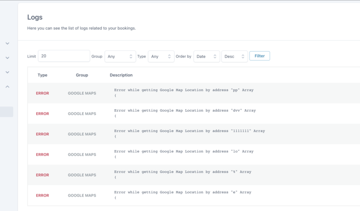The image size is (360, 211).
Task: Click the Type column header
Action: click(43, 75)
